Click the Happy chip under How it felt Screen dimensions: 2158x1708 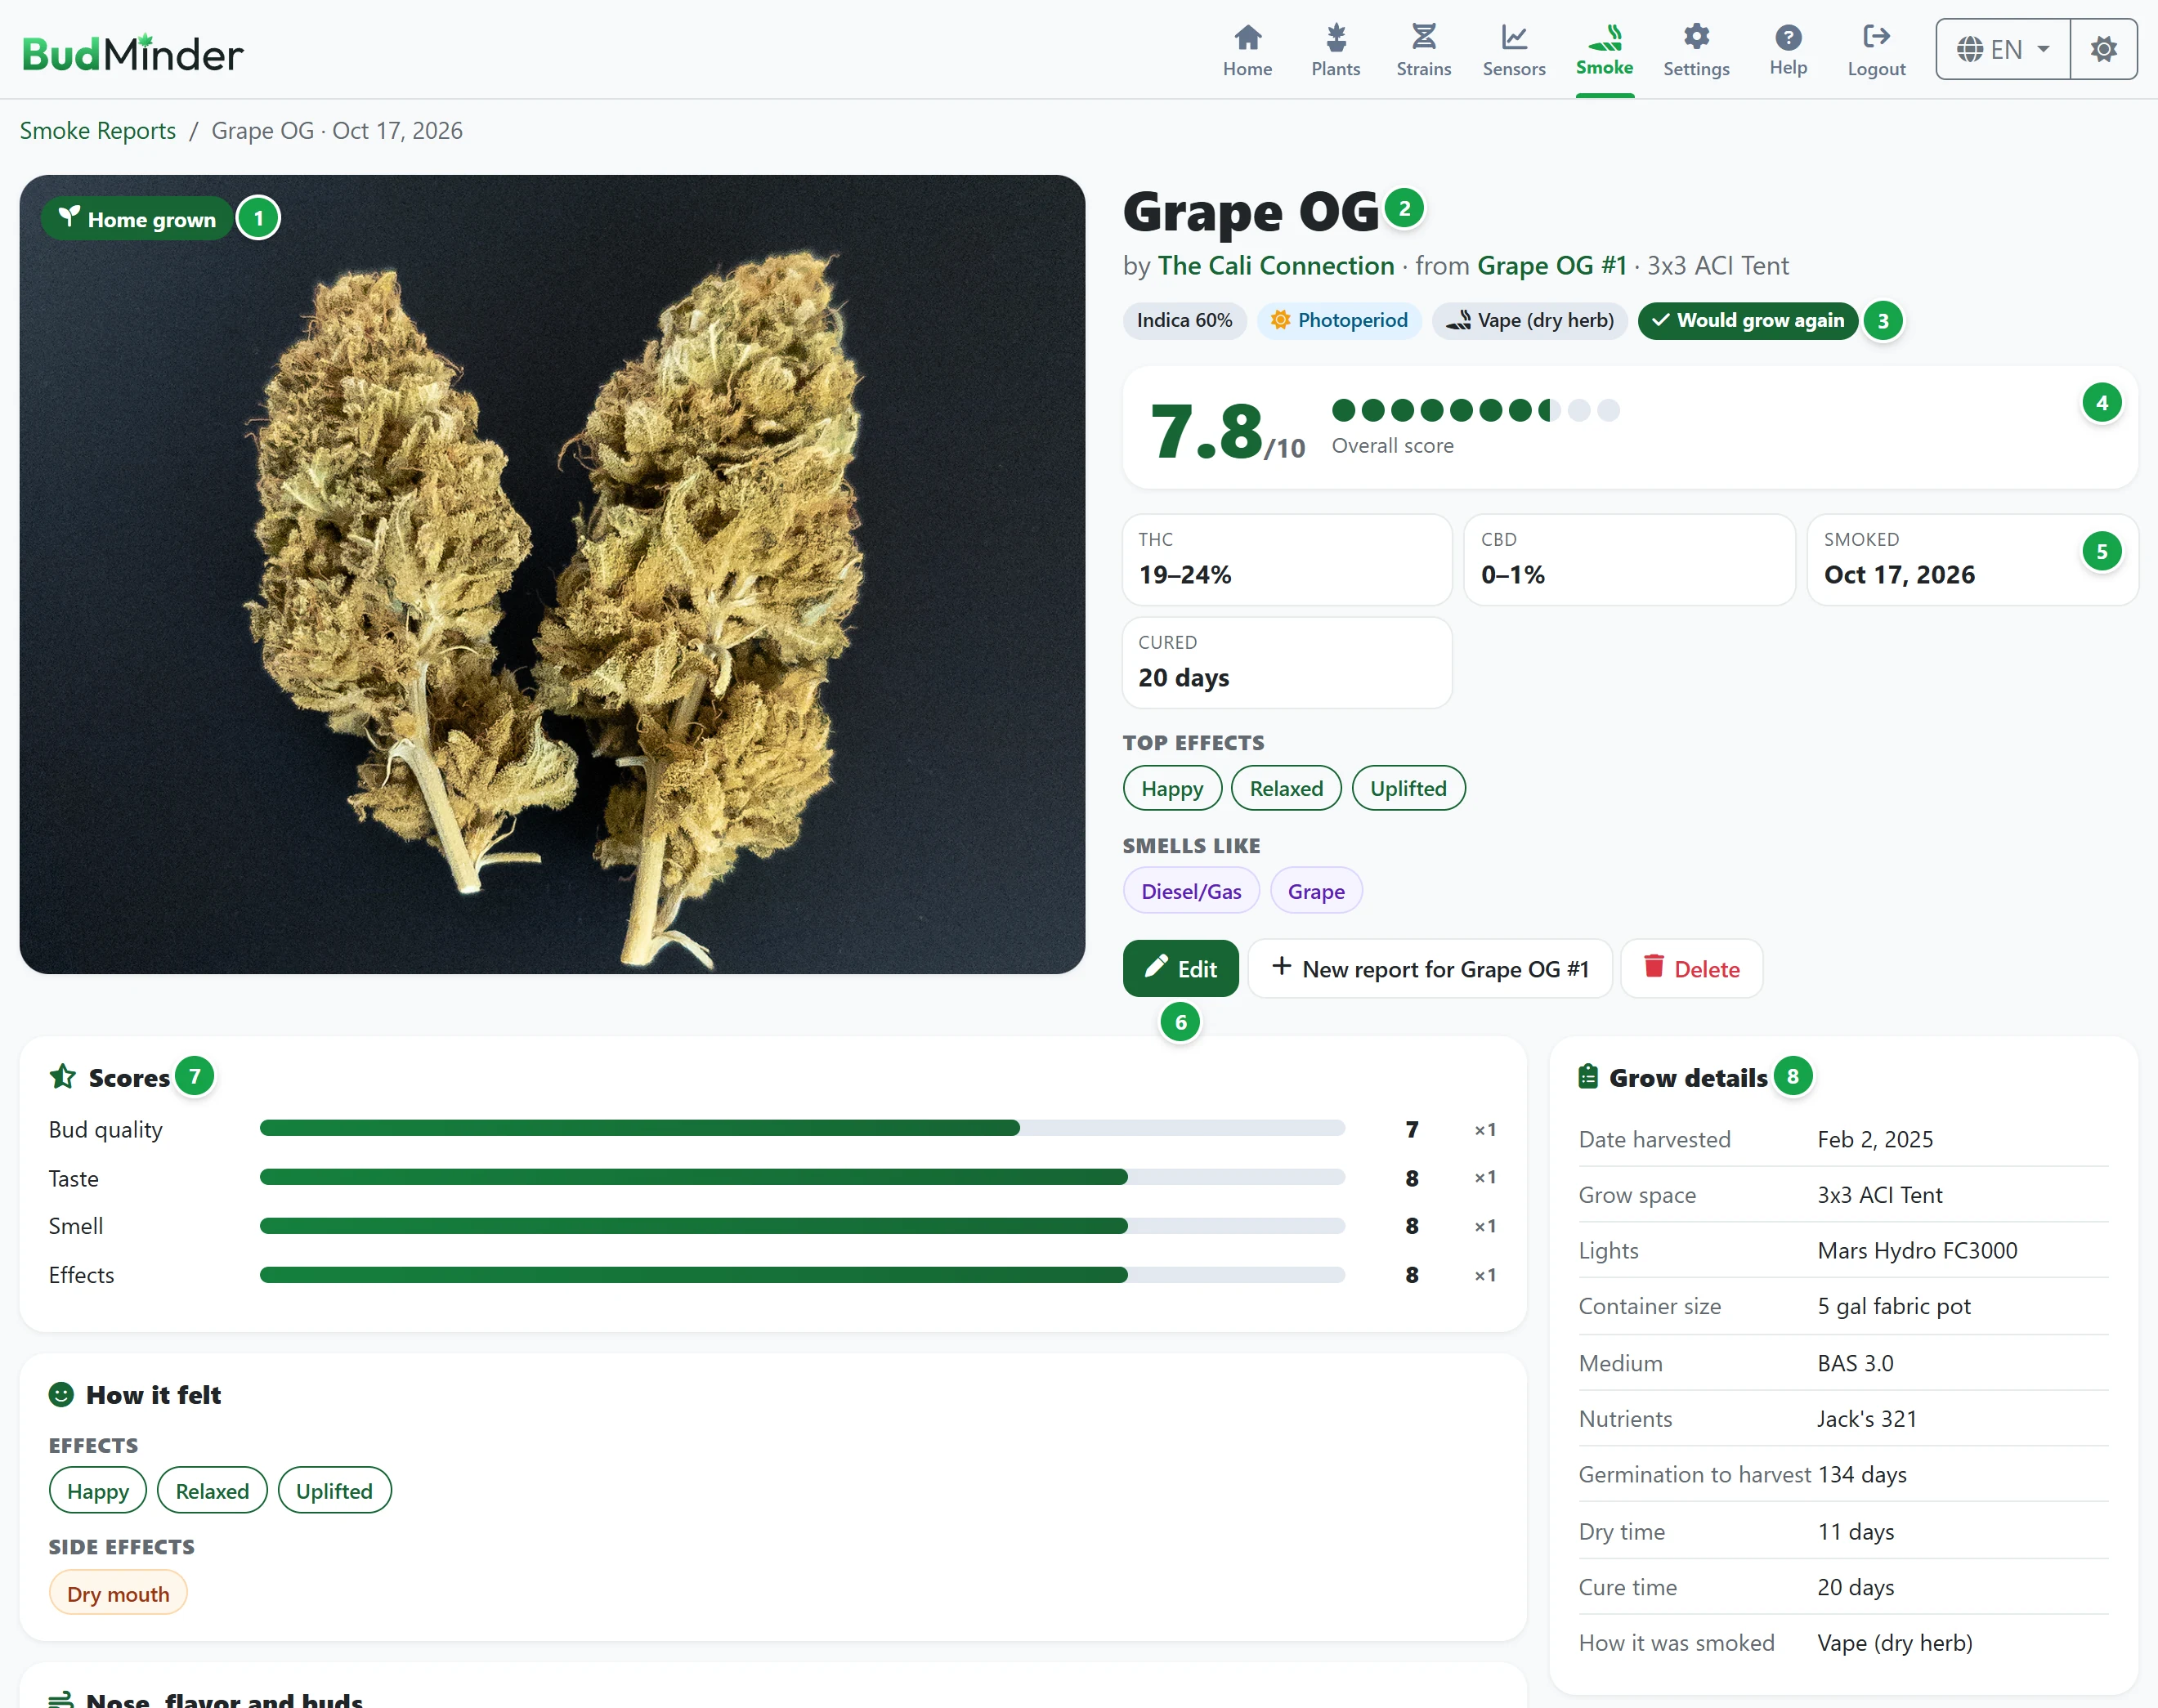[98, 1491]
